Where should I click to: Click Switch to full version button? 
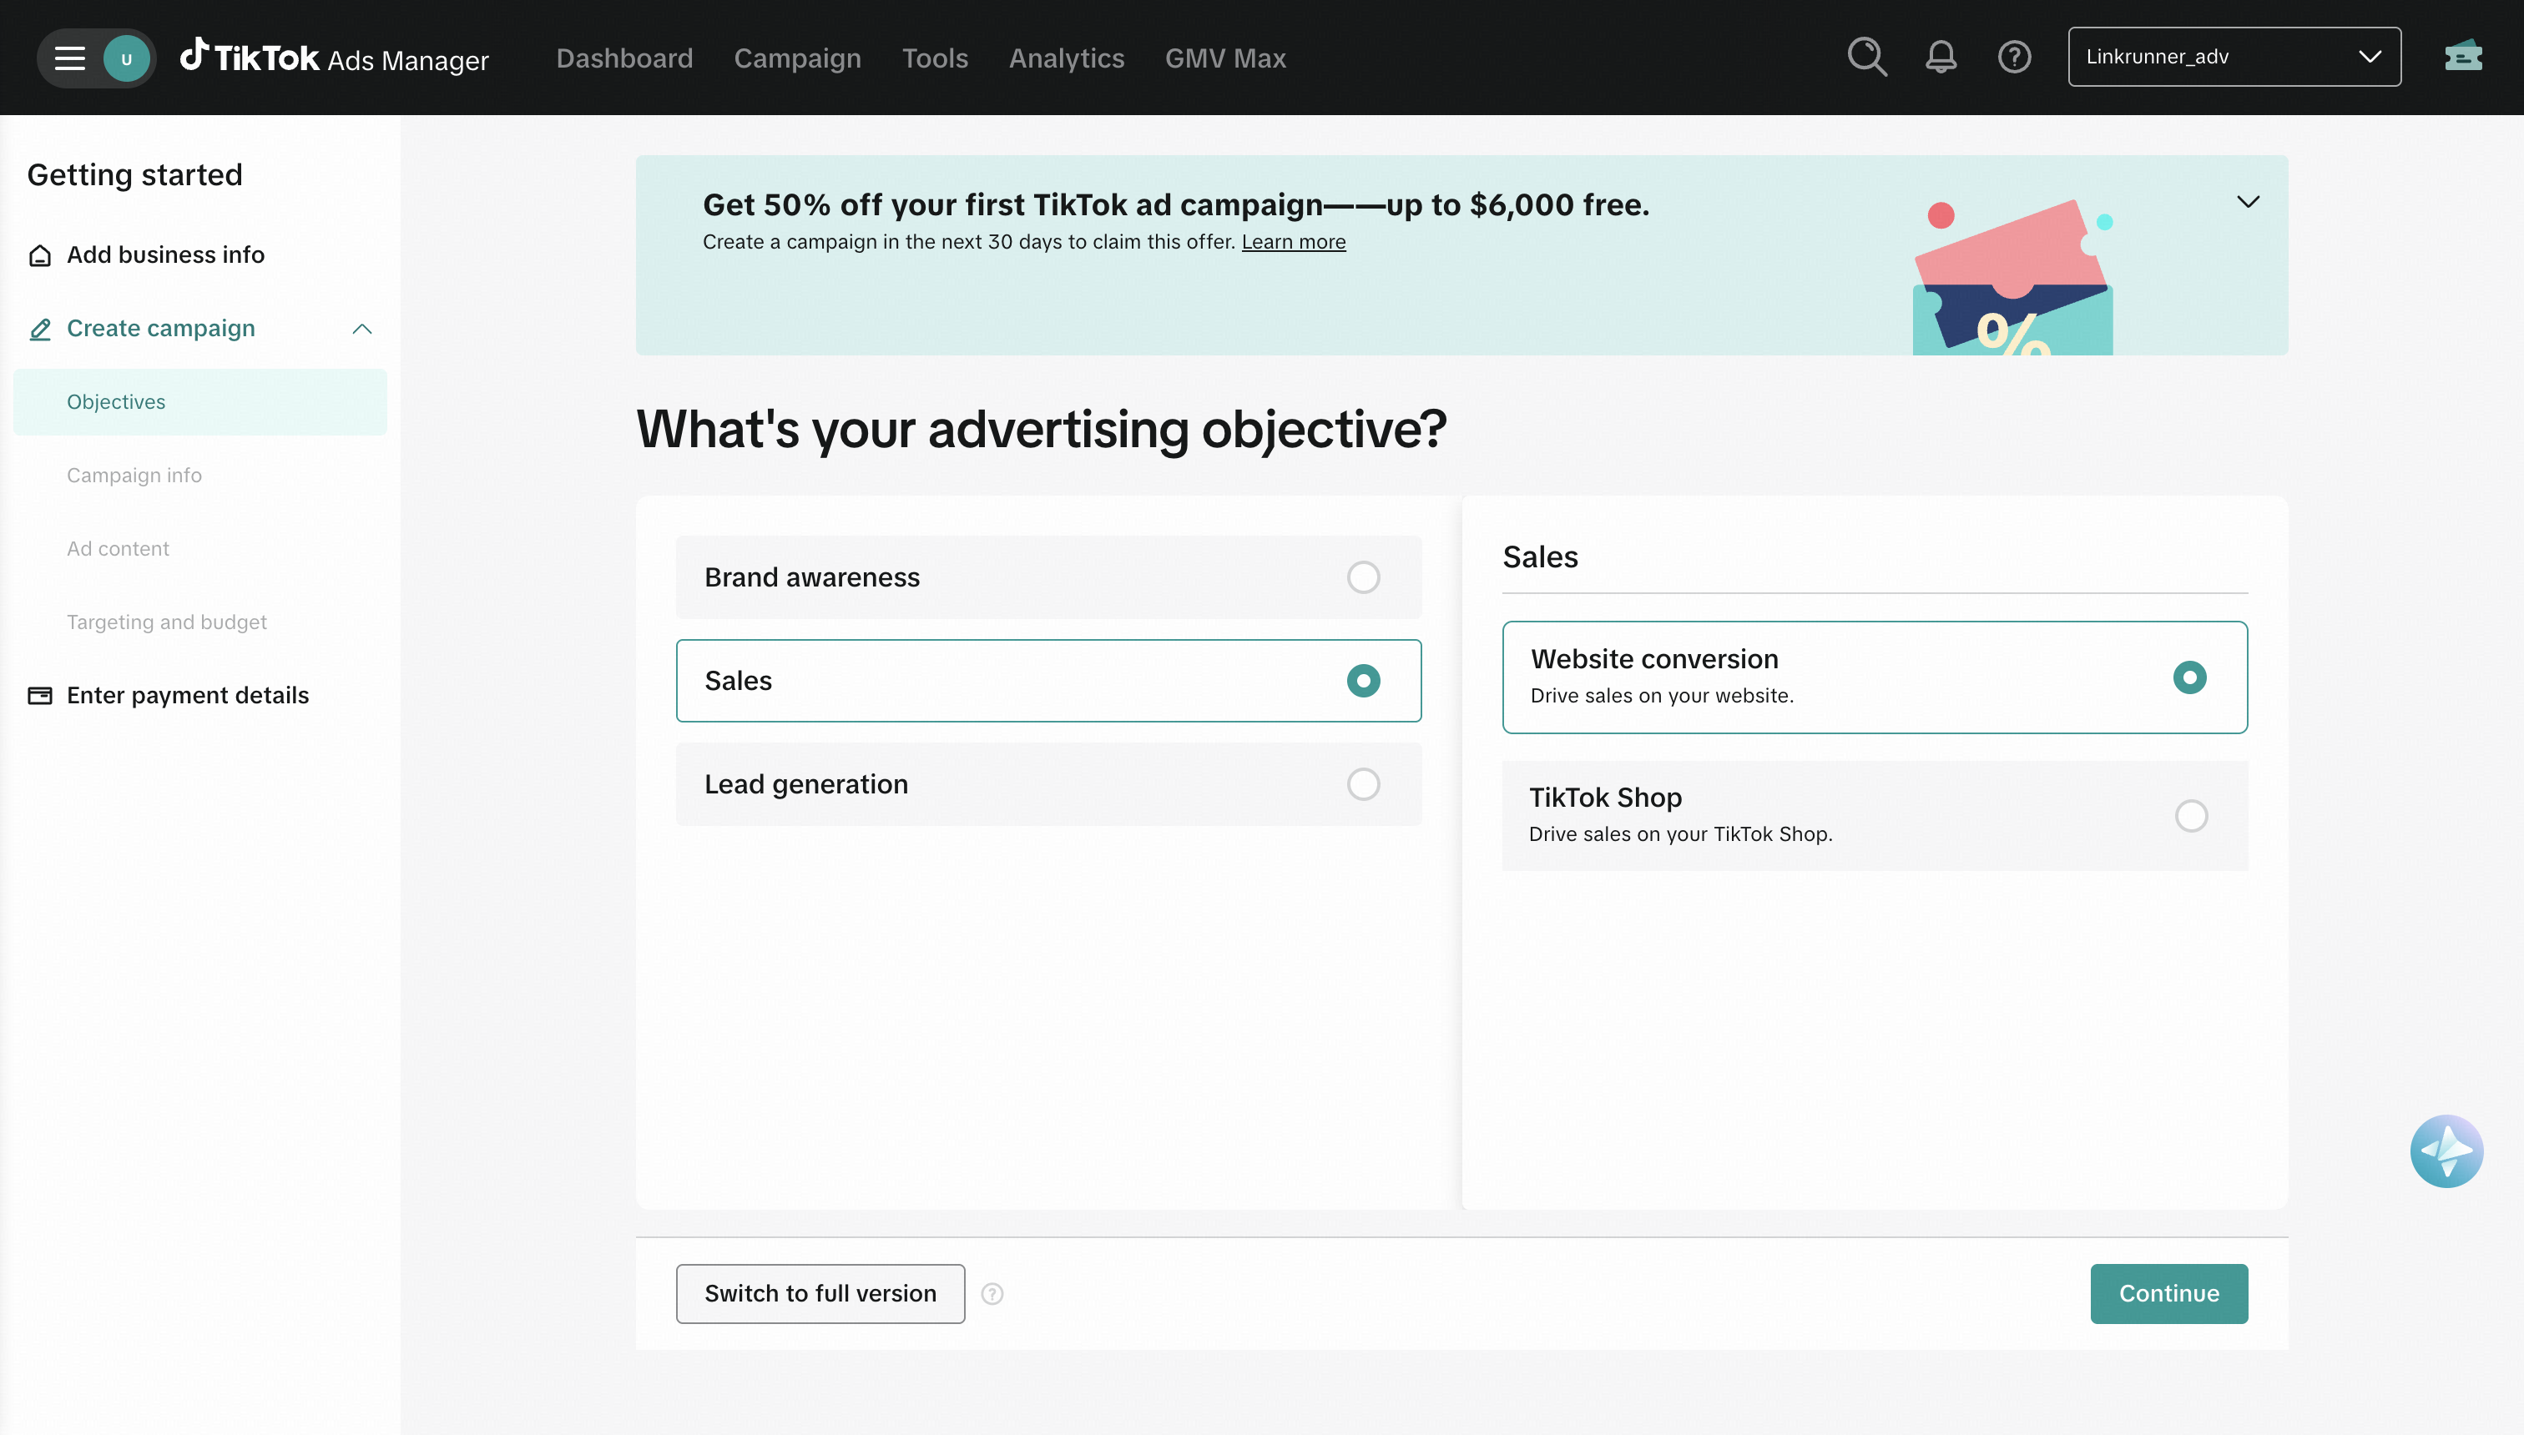tap(820, 1294)
